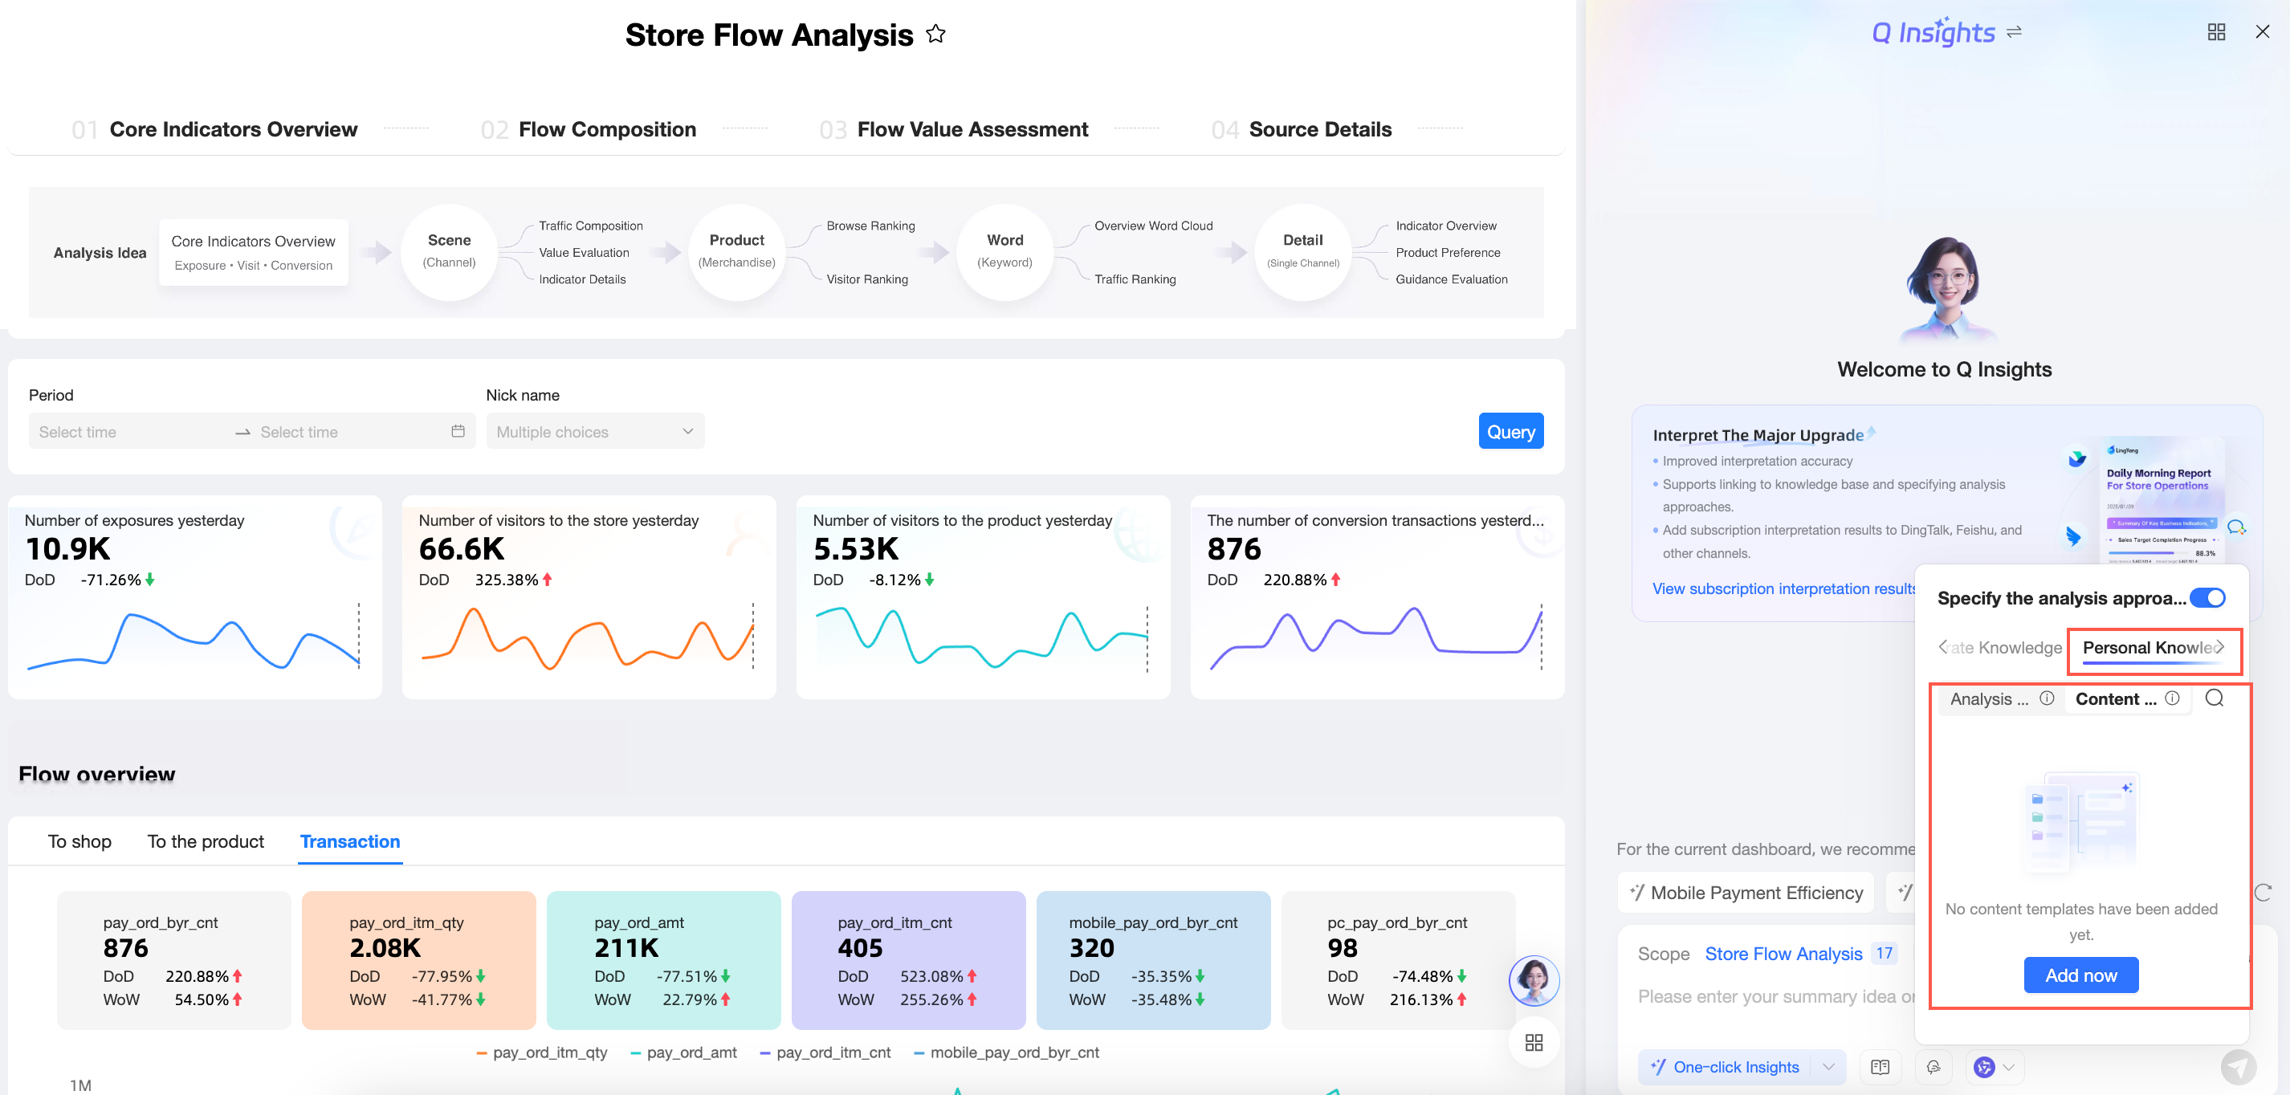Choose the Mobile Payment Efficiency suggestion
Image resolution: width=2290 pixels, height=1095 pixels.
pyautogui.click(x=1746, y=893)
